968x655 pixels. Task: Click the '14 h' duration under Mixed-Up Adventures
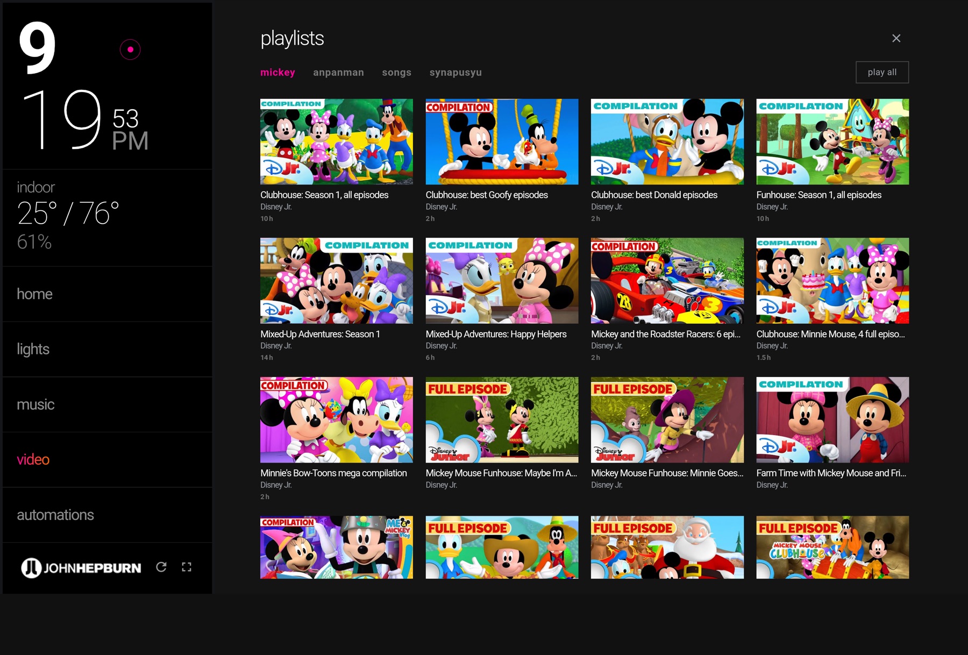pyautogui.click(x=267, y=358)
